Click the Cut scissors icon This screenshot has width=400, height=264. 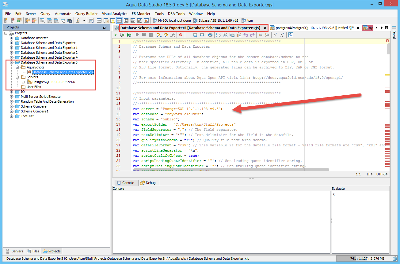coord(225,35)
